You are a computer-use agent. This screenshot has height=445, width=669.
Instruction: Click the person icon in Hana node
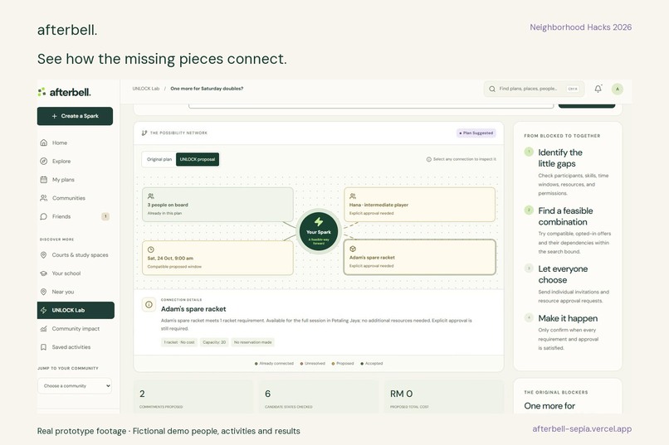tap(353, 196)
